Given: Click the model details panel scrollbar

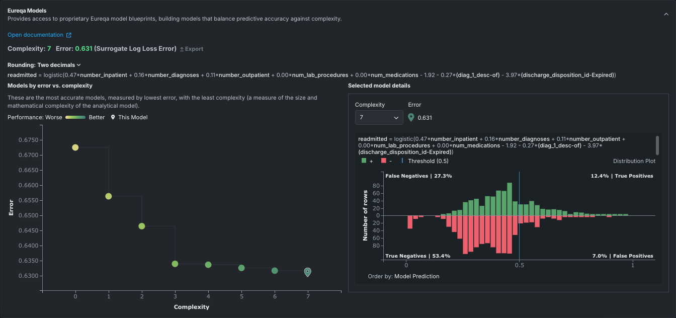Looking at the screenshot, I should [656, 145].
